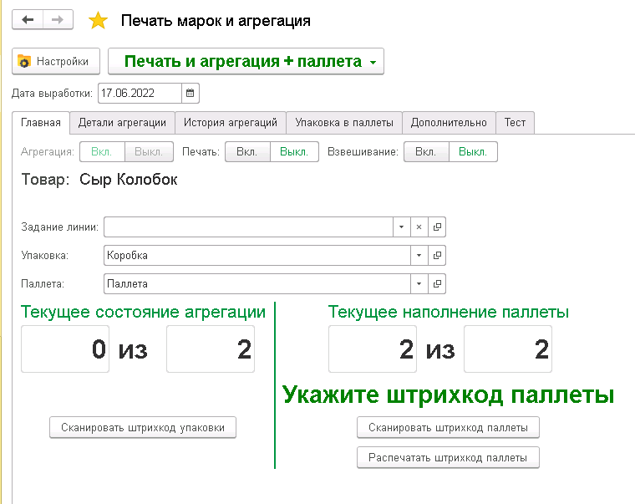Enable Взвешивание with Вкл.
The width and height of the screenshot is (635, 504).
pyautogui.click(x=426, y=152)
